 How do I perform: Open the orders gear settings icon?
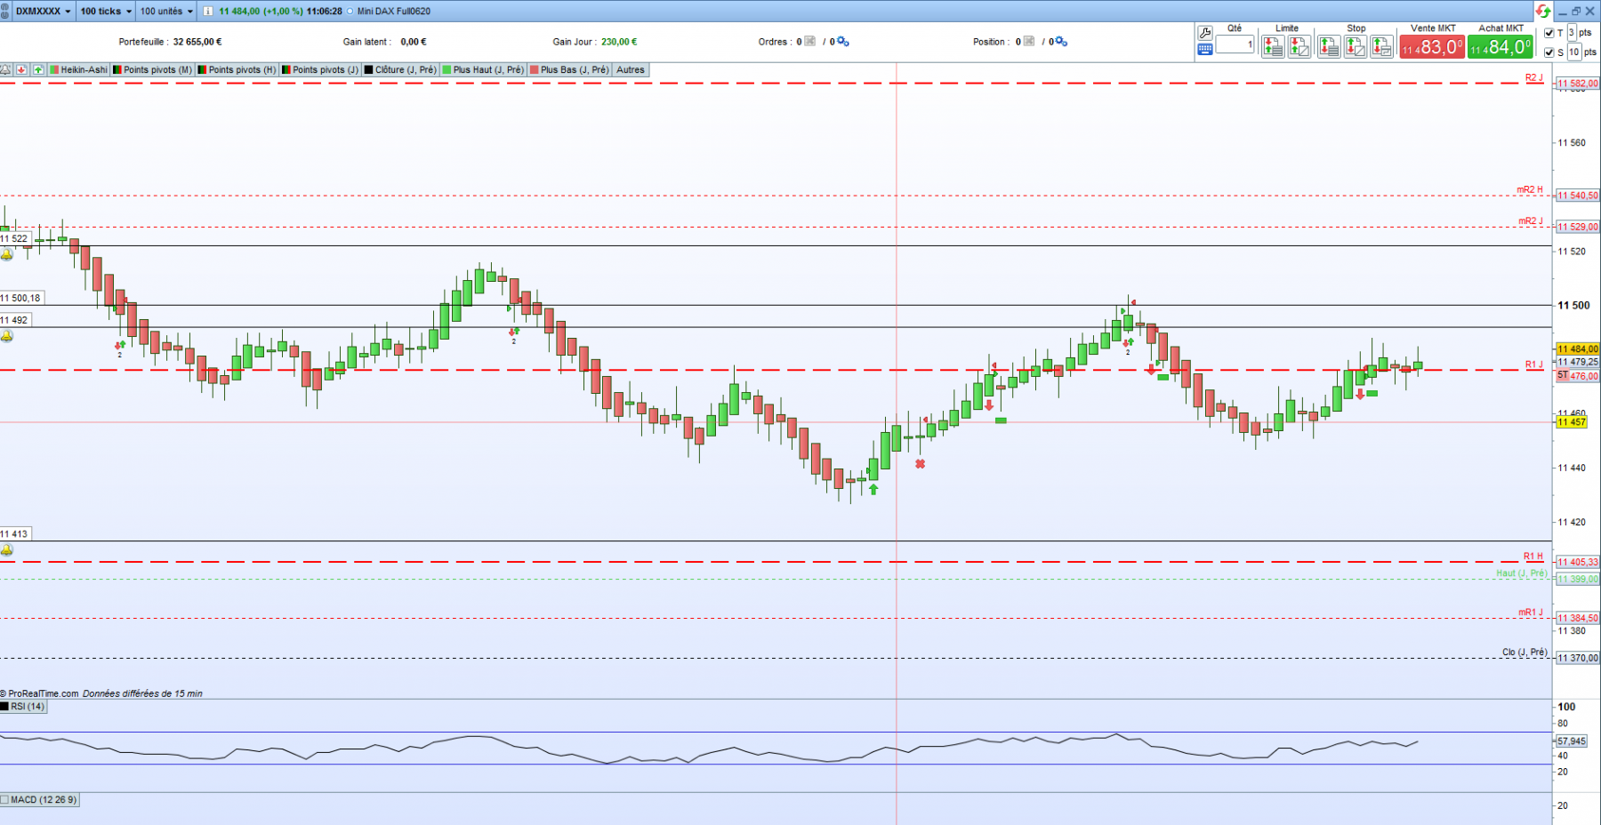843,41
